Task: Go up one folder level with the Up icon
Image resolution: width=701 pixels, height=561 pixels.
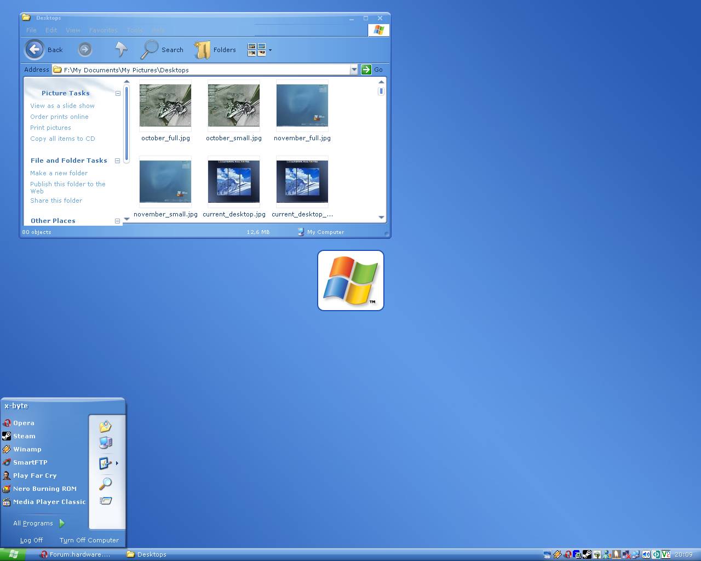Action: point(121,49)
